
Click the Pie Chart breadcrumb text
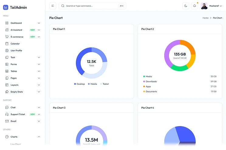tap(217, 18)
